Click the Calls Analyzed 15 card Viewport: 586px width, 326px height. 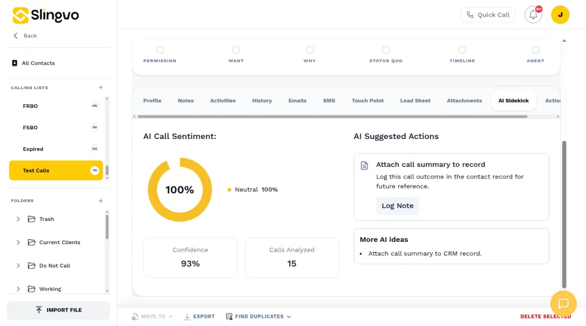click(x=292, y=258)
